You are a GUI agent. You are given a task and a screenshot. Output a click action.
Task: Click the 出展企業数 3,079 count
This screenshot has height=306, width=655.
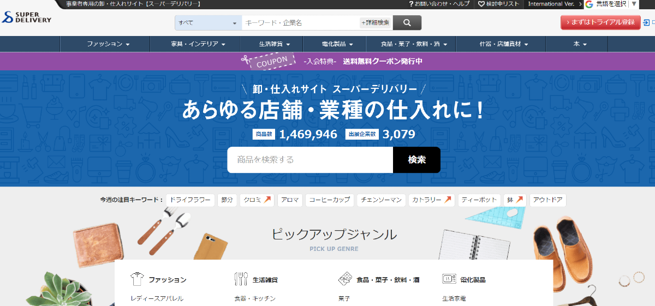tap(380, 134)
